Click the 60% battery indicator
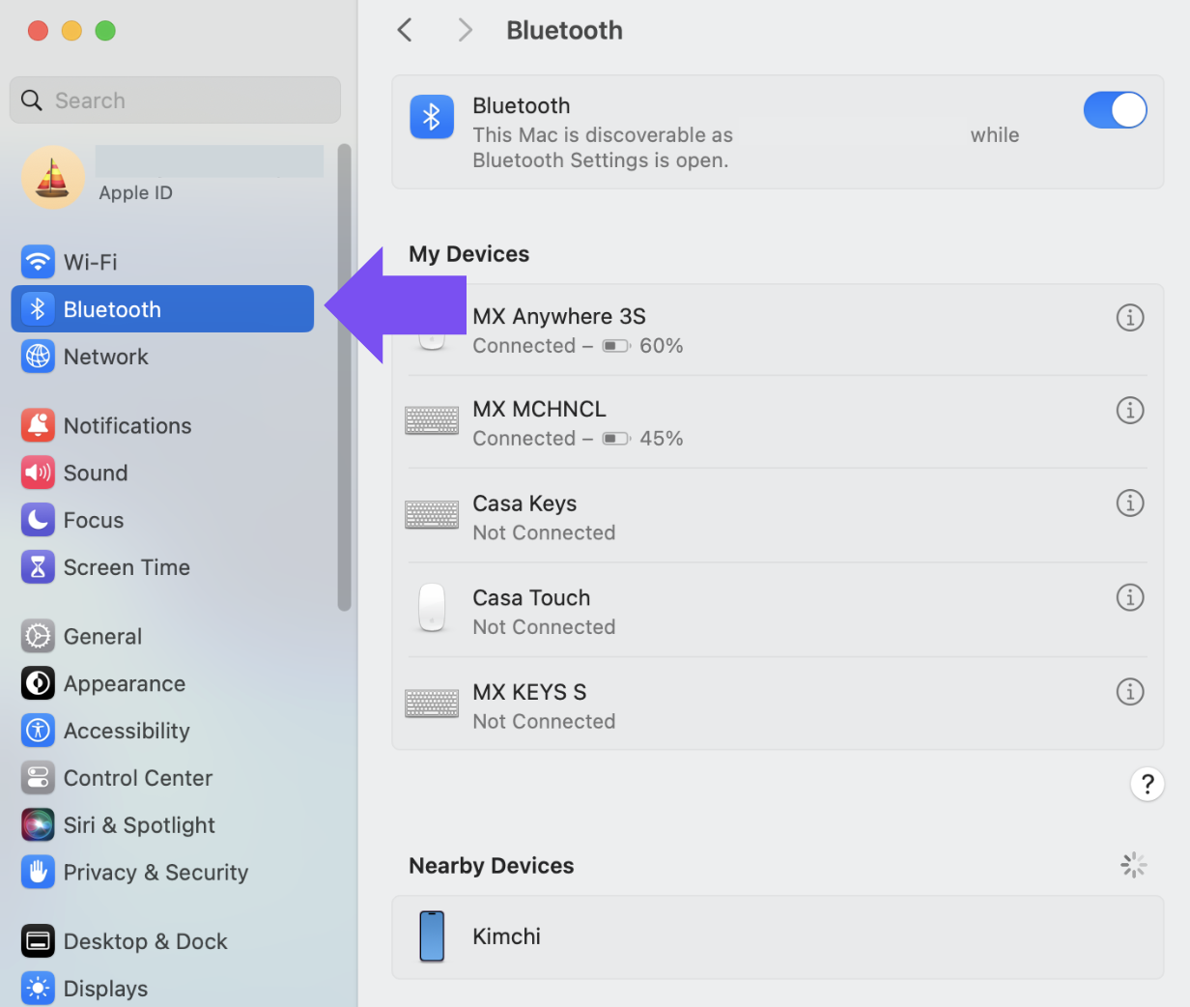Image resolution: width=1190 pixels, height=1007 pixels. [x=643, y=346]
